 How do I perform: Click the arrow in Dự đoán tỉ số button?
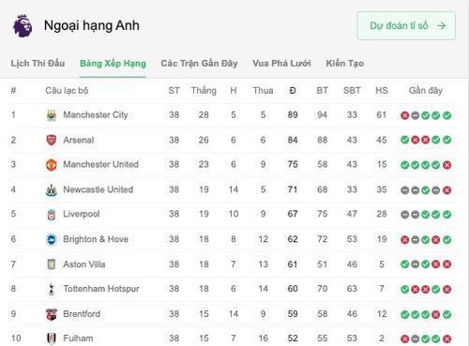click(x=441, y=25)
